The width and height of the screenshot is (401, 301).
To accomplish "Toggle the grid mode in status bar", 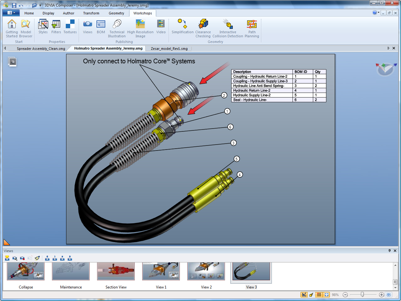I will (319, 295).
